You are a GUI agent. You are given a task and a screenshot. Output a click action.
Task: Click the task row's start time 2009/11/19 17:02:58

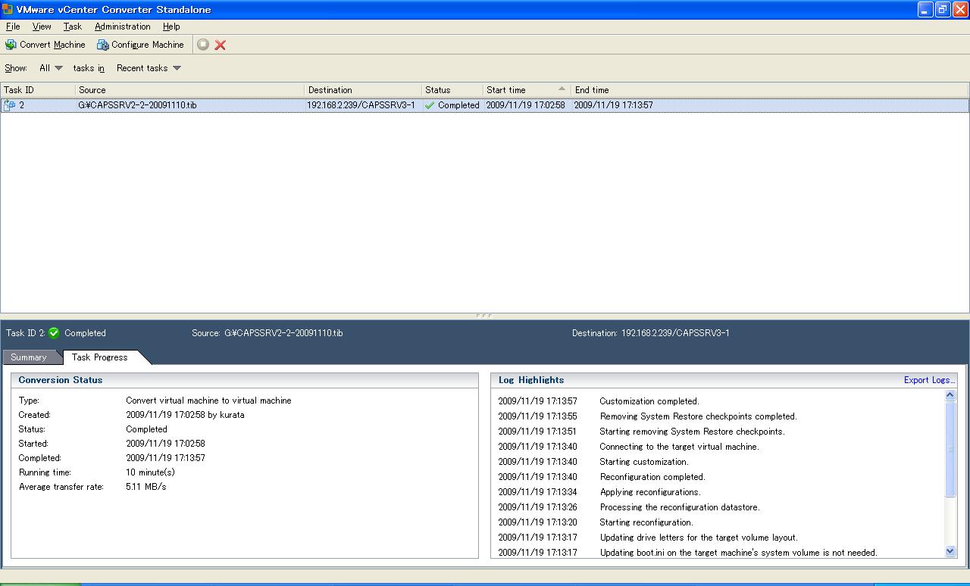coord(525,105)
